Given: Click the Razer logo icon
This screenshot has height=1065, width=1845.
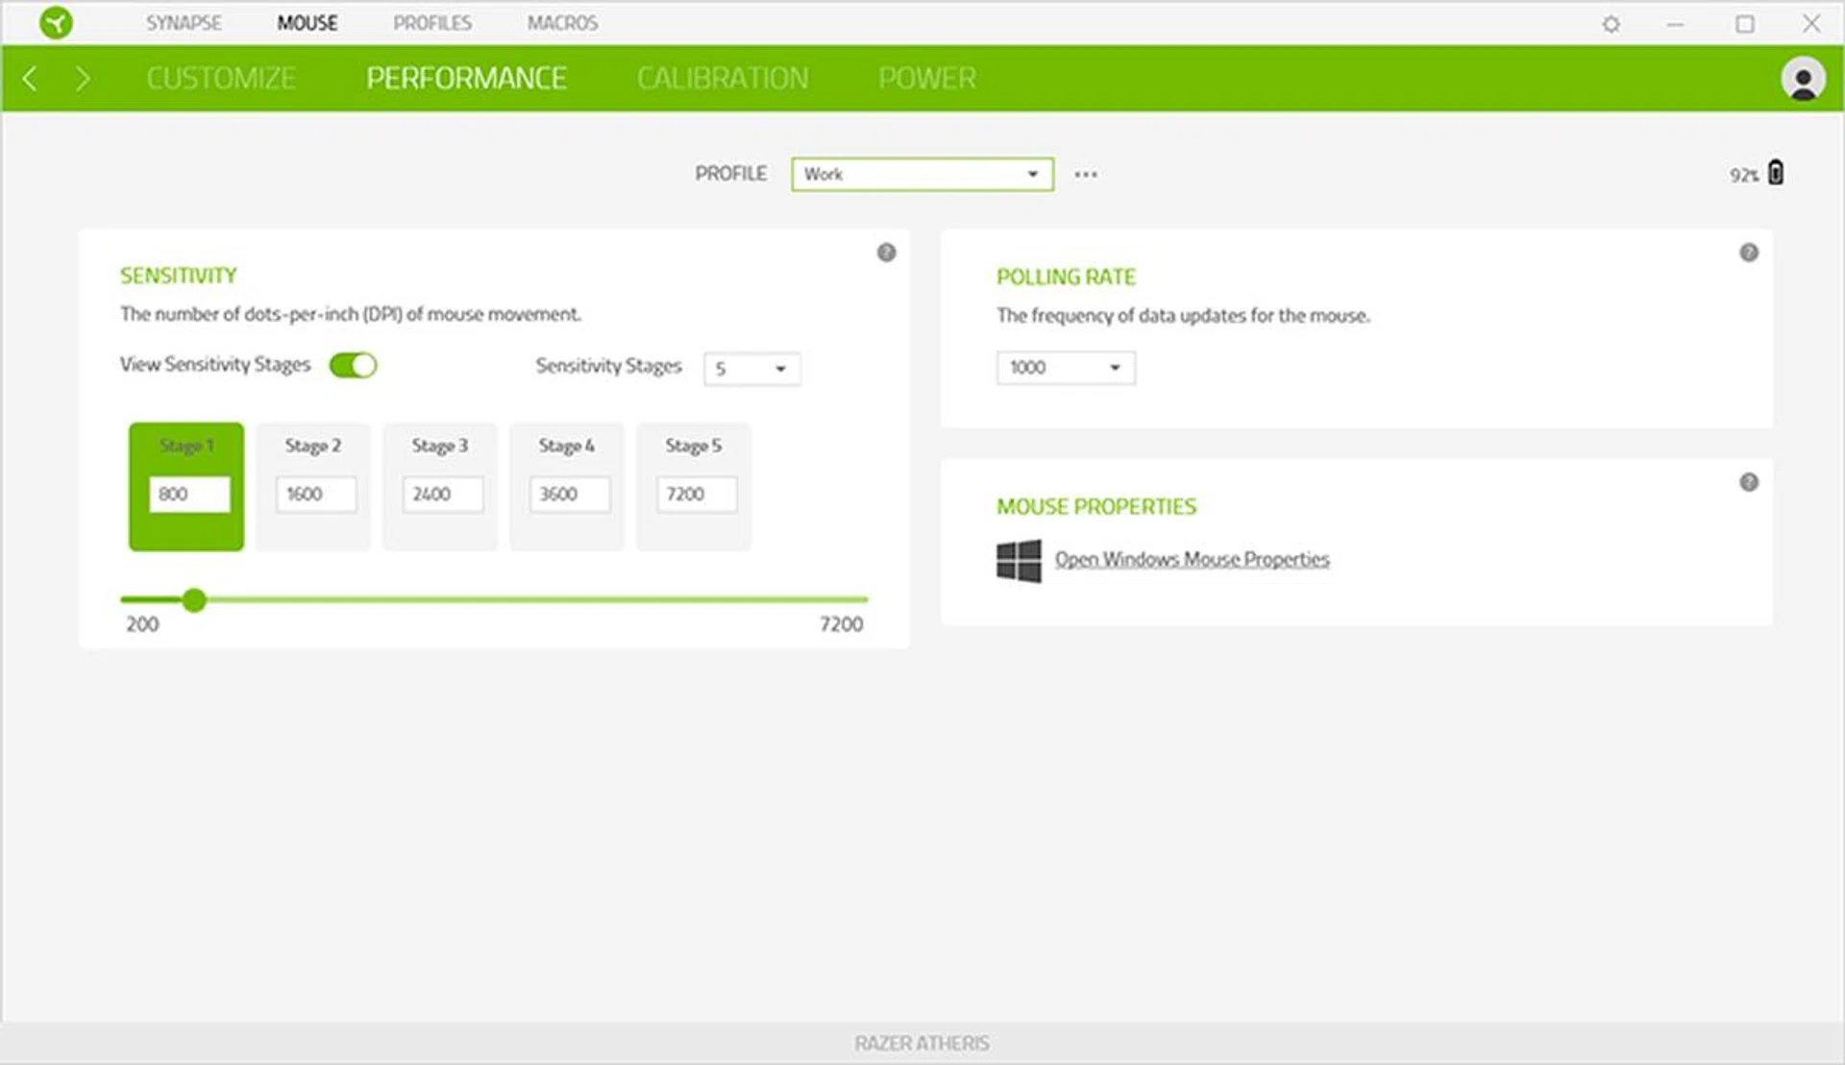Looking at the screenshot, I should coord(56,22).
